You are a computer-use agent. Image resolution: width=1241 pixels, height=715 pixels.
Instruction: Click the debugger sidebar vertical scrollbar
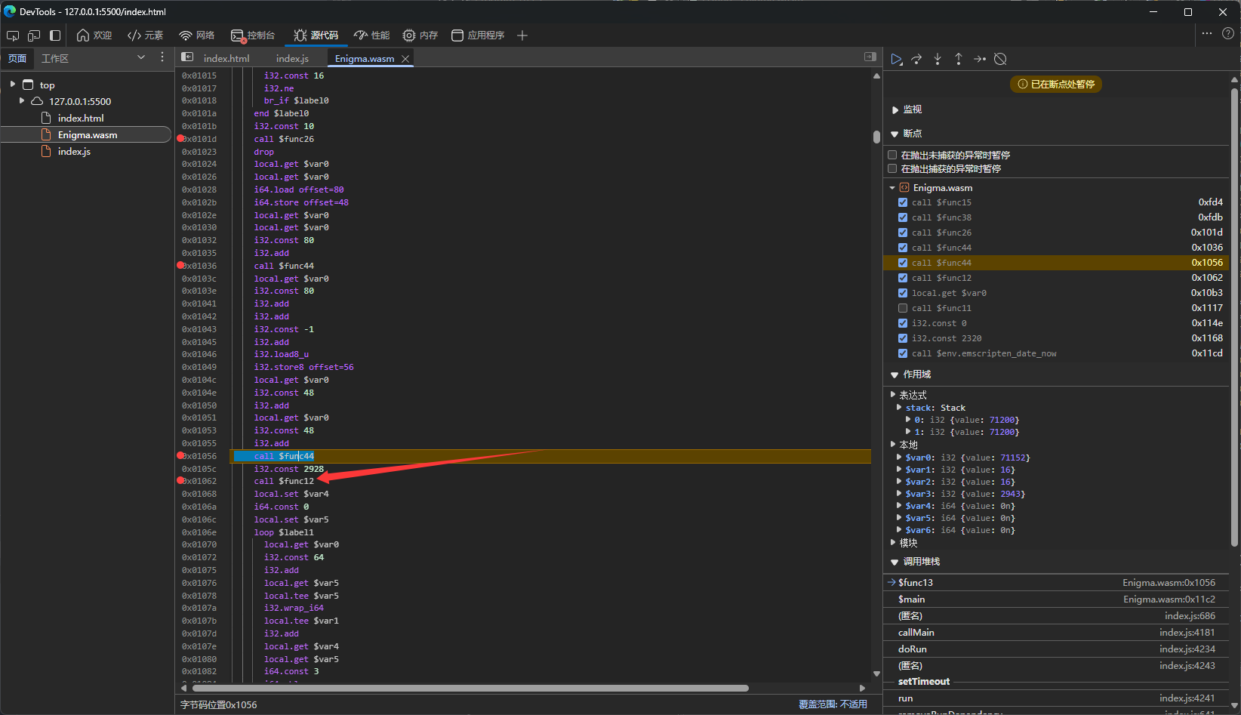coord(1235,317)
